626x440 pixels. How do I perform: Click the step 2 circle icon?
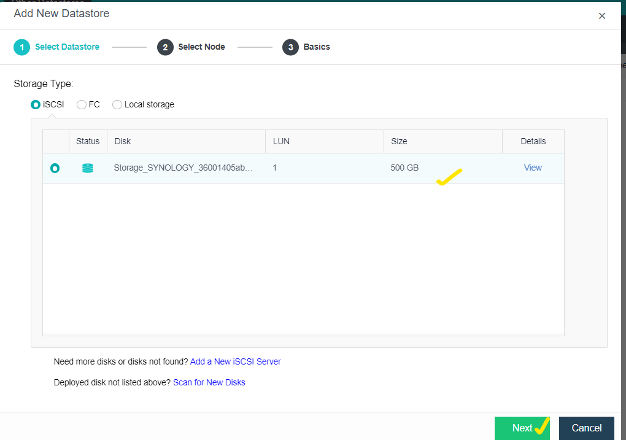coord(165,47)
